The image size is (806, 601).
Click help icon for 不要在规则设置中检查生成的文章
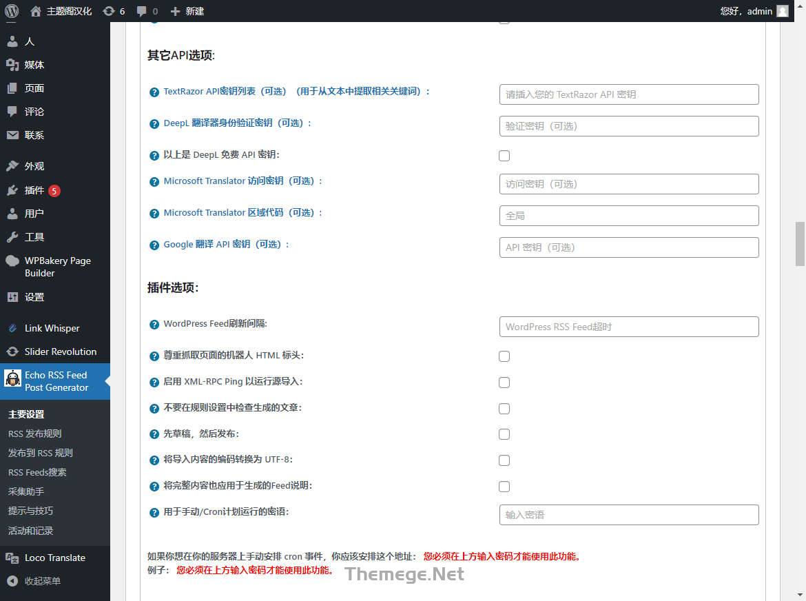click(x=154, y=409)
